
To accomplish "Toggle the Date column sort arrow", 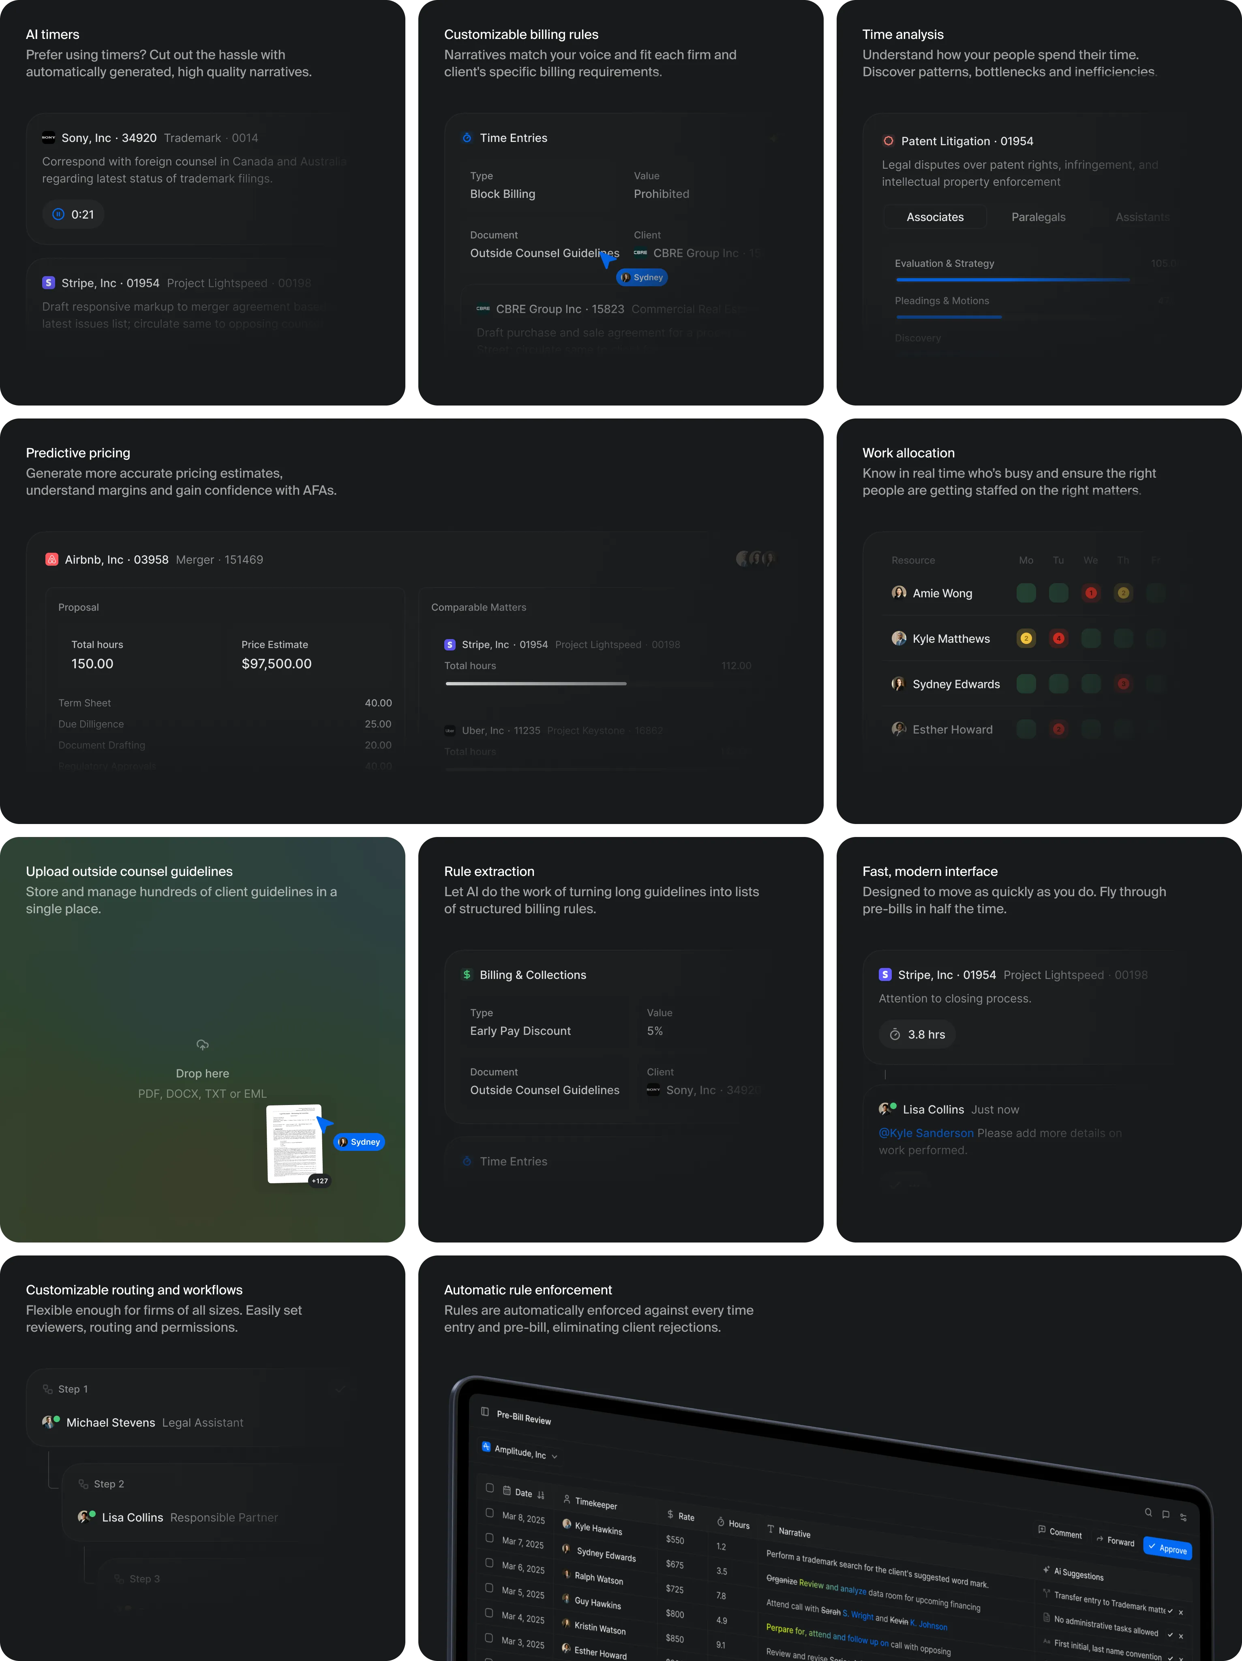I will click(x=541, y=1495).
